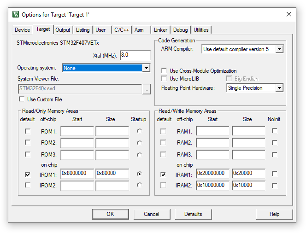This screenshot has height=233, width=306.
Task: Click the OK button
Action: coord(111,214)
